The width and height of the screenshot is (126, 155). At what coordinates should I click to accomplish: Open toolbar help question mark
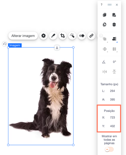(101, 5)
